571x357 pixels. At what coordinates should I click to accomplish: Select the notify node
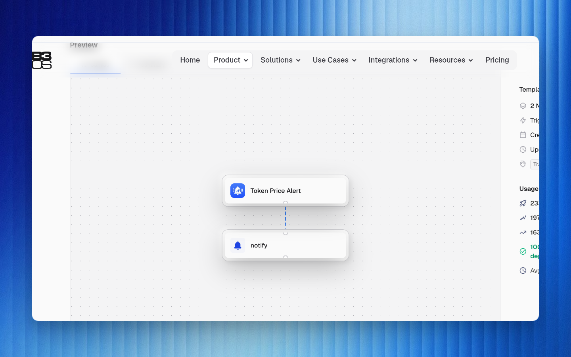point(285,246)
